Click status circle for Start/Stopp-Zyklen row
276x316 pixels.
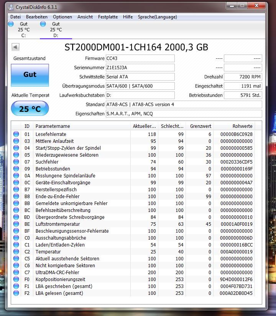[x=16, y=148]
